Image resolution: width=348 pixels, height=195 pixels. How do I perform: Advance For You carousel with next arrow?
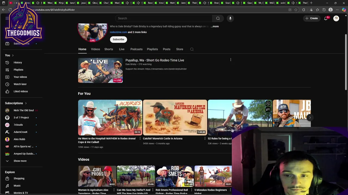coord(310,118)
